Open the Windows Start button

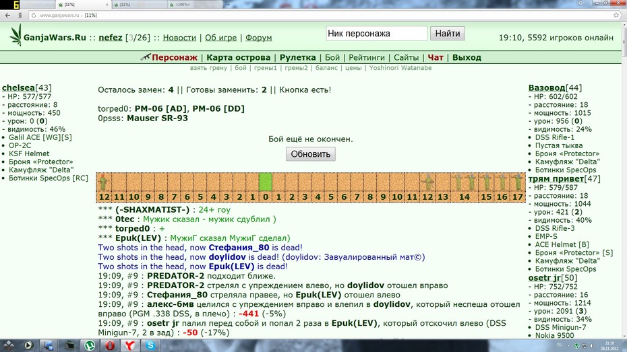[x=9, y=345]
